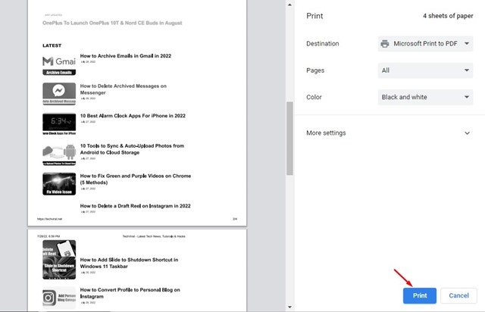Image resolution: width=485 pixels, height=312 pixels.
Task: Click the print preview vertical scrollbar
Action: click(x=288, y=136)
